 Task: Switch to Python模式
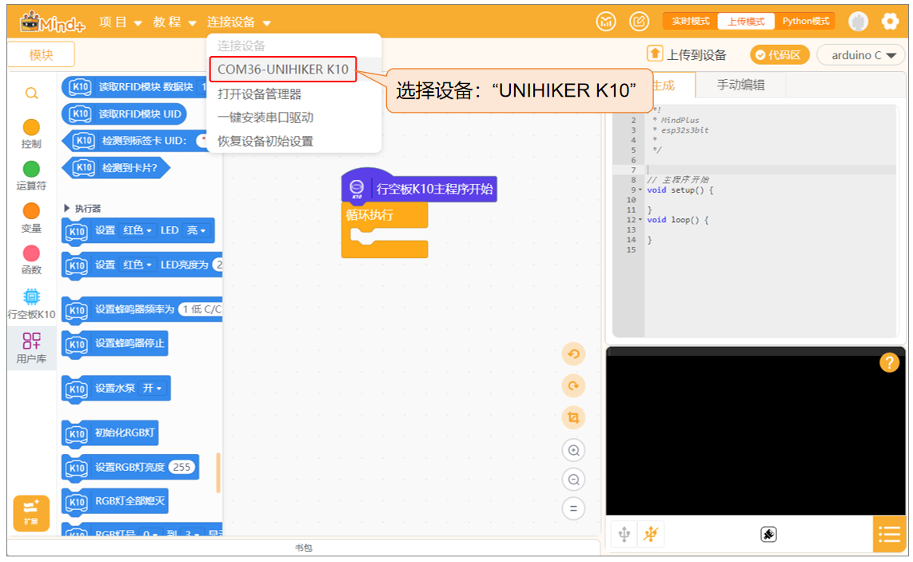click(x=805, y=22)
